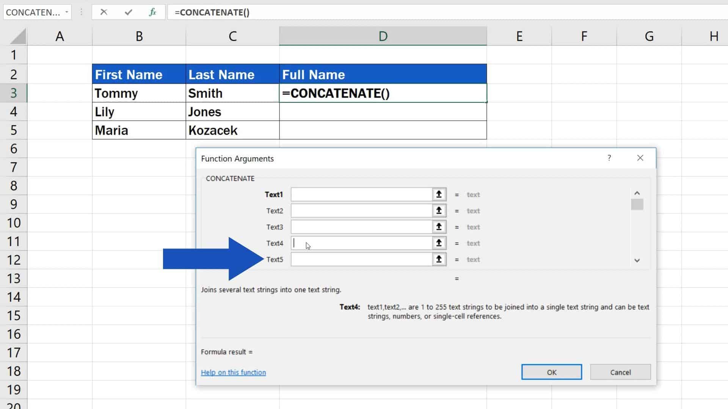
Task: Open the Help on this function link
Action: (233, 372)
